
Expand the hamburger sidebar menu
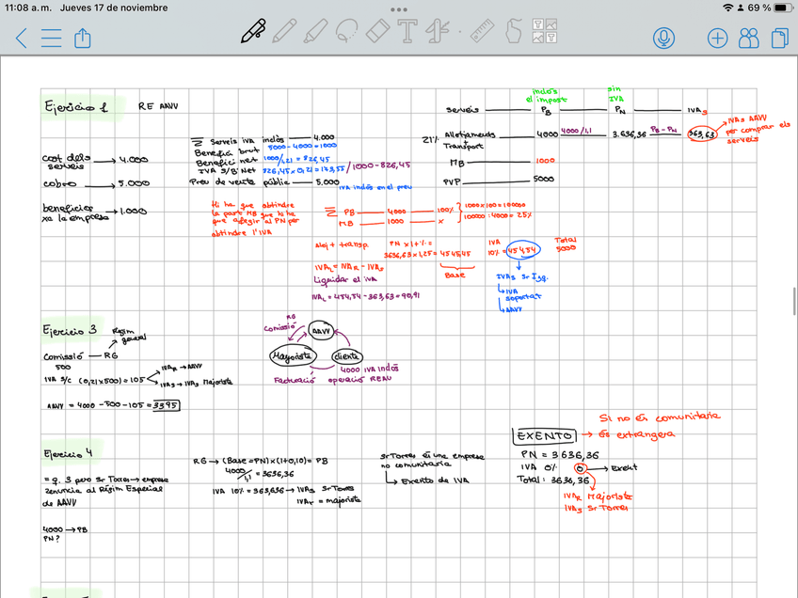point(52,39)
